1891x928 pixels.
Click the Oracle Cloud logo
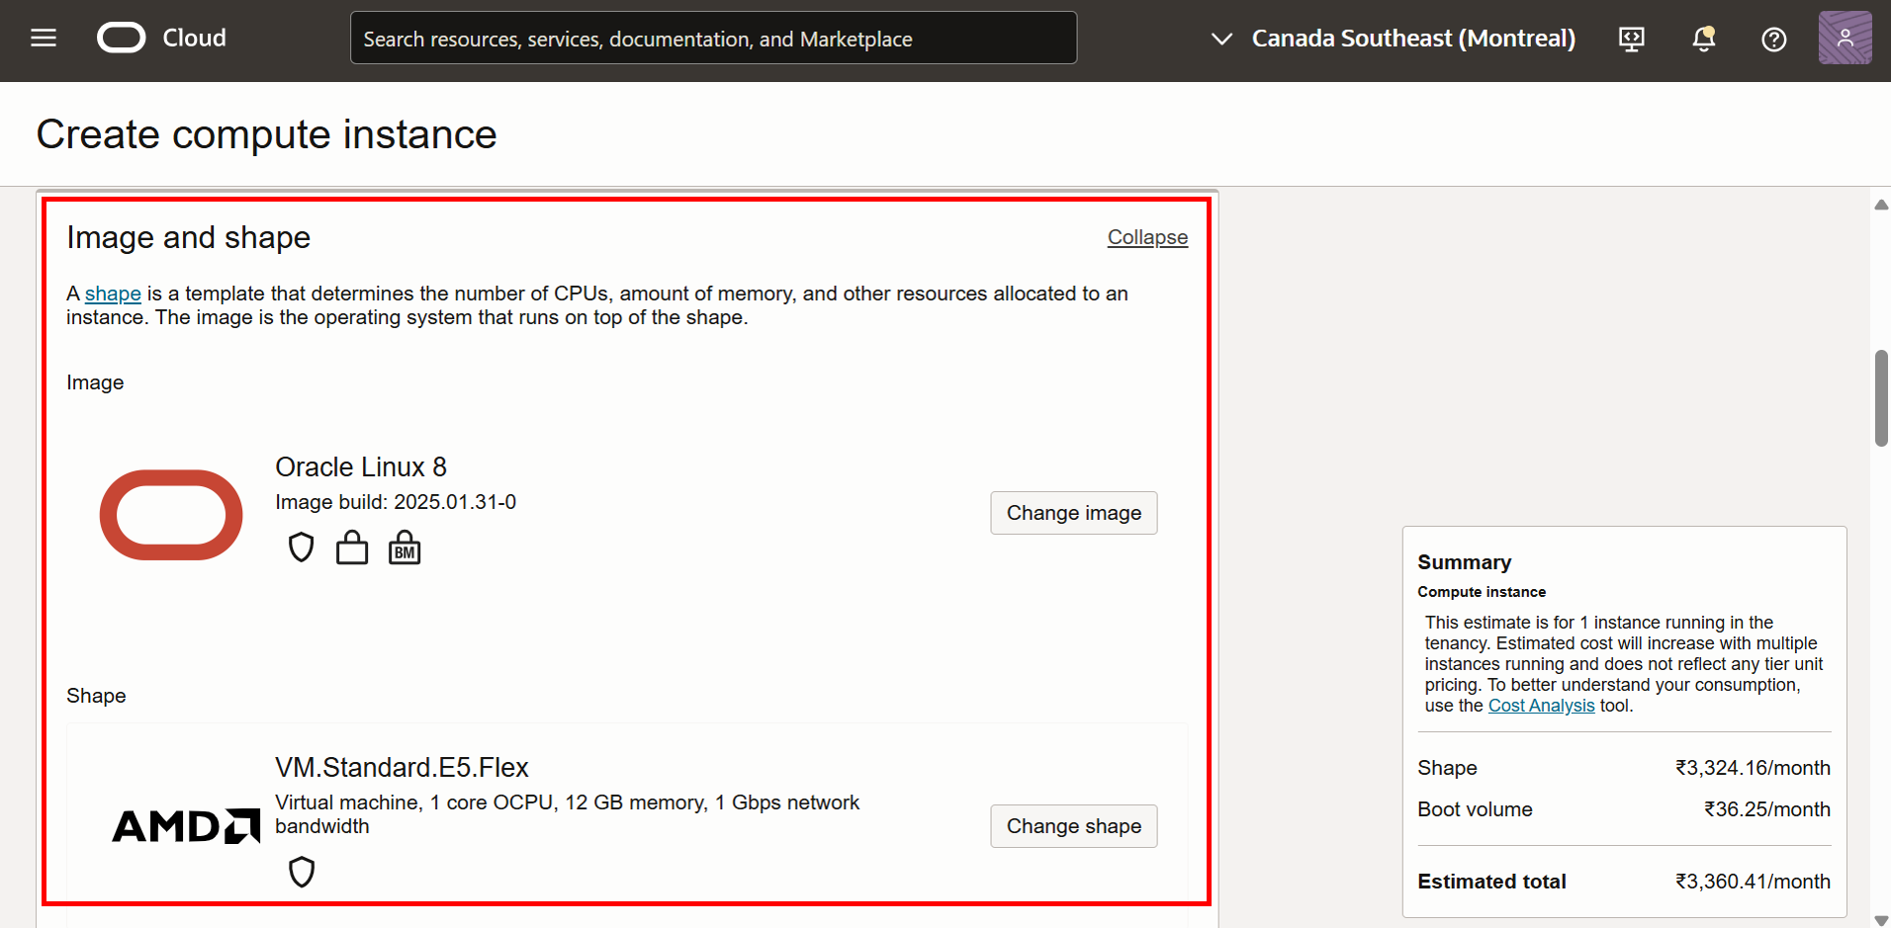click(122, 39)
